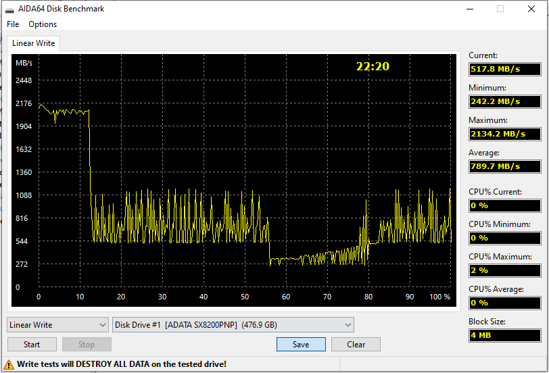Screen dimensions: 549x373
Task: Click the Minimum speed 242.2 MB/s field
Action: pos(504,101)
